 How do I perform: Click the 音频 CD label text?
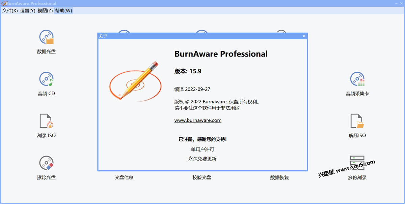(47, 94)
